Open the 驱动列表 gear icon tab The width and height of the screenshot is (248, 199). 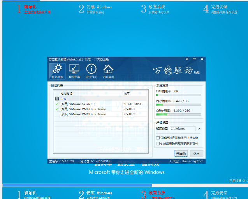click(57, 71)
